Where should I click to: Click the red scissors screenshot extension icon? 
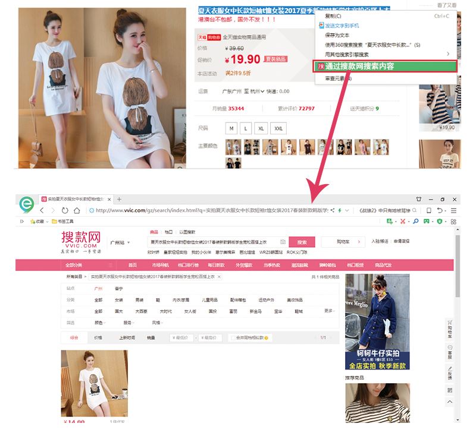coord(403,222)
